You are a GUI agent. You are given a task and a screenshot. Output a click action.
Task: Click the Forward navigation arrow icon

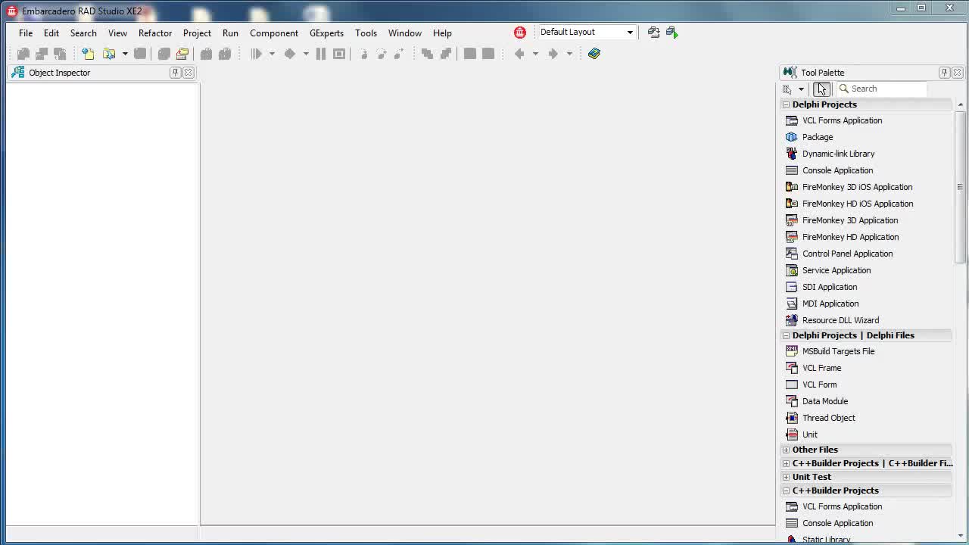tap(553, 54)
